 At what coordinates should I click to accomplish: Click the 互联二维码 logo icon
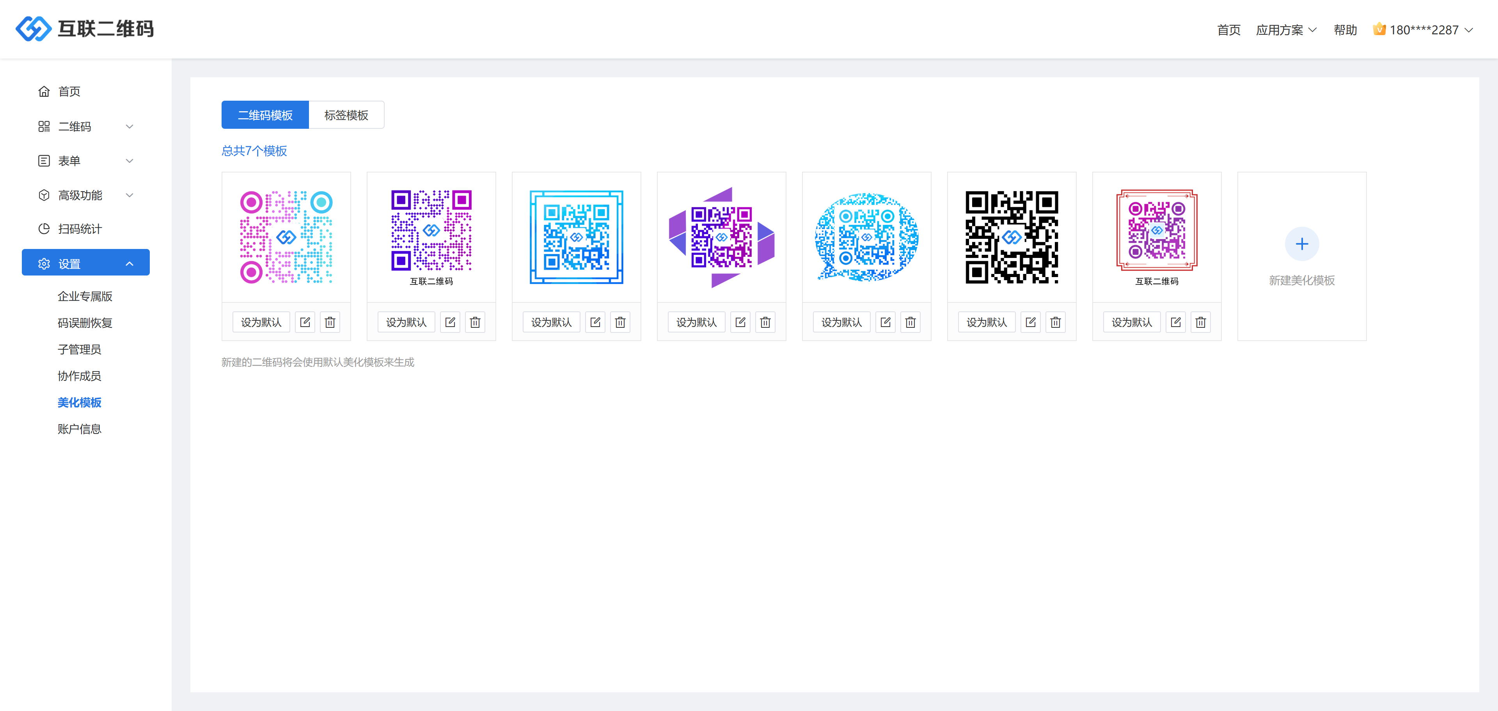[33, 28]
